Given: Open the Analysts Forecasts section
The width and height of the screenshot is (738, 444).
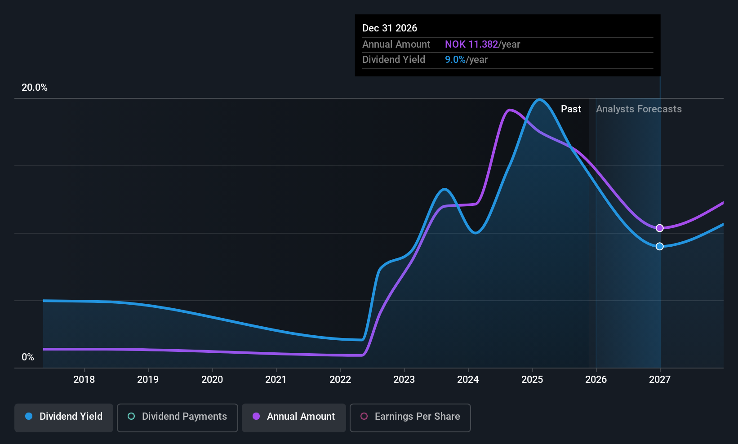Looking at the screenshot, I should click(x=639, y=109).
